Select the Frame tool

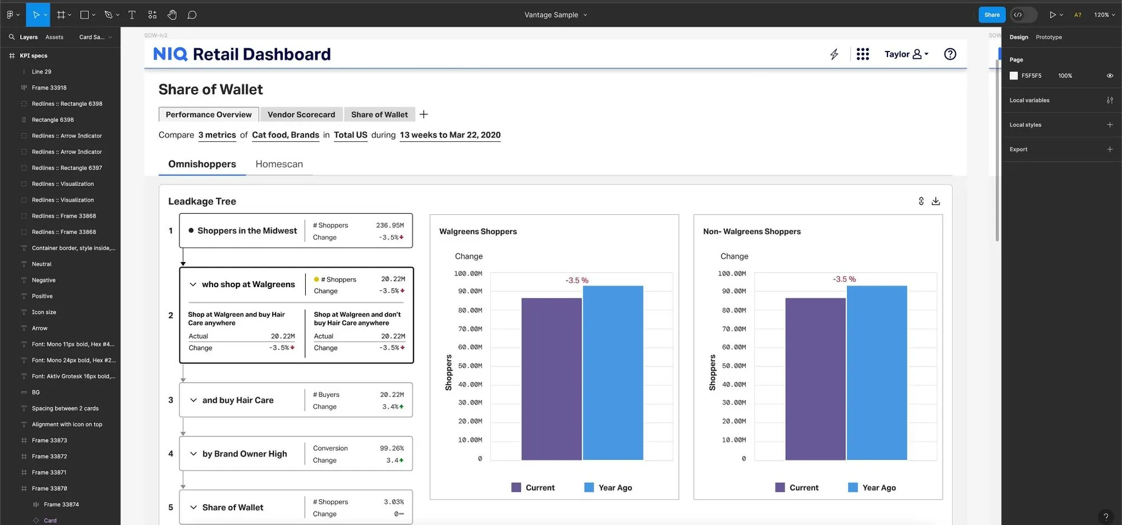[x=61, y=15]
